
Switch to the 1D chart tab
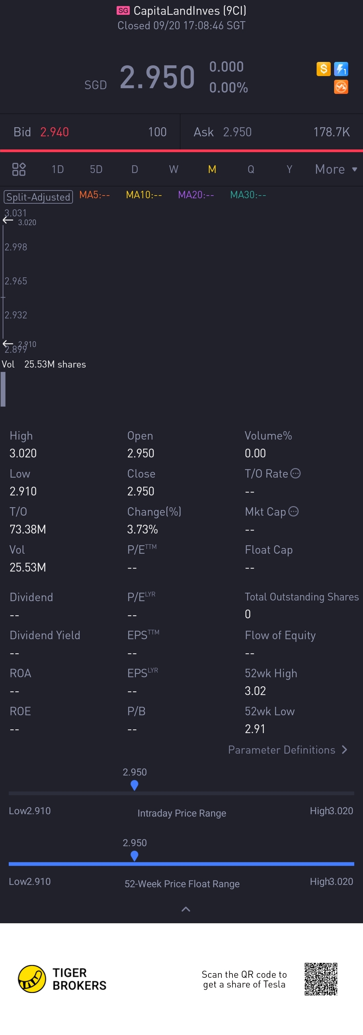click(x=57, y=169)
